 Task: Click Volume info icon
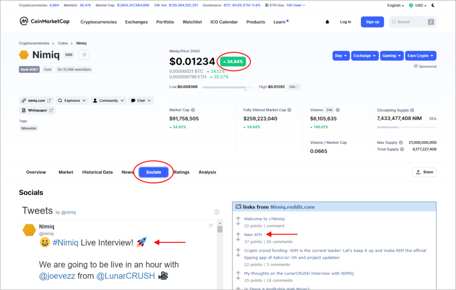click(x=338, y=110)
